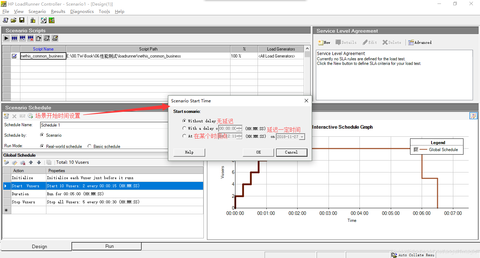Viewport: 480px width, 258px height.
Task: Click the grayed icon beside Total Vusers
Action: tap(49, 162)
